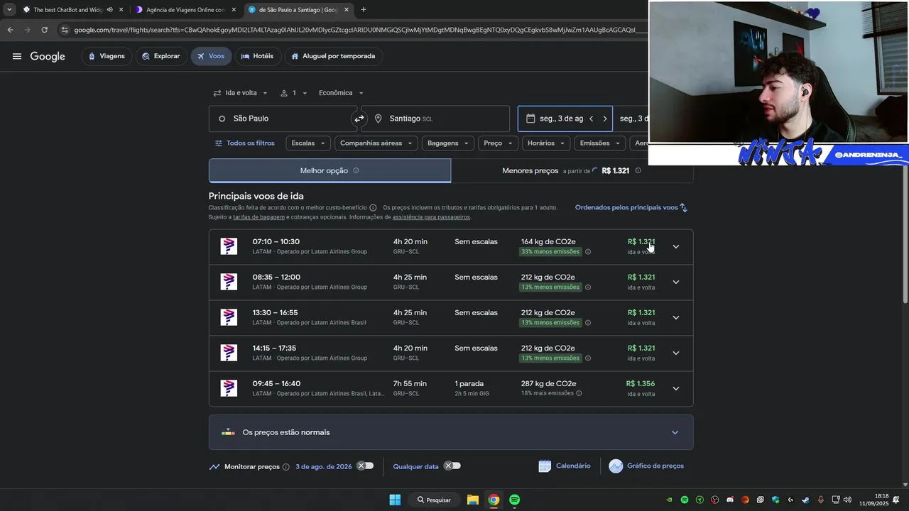Open the Hotéis section

257,56
